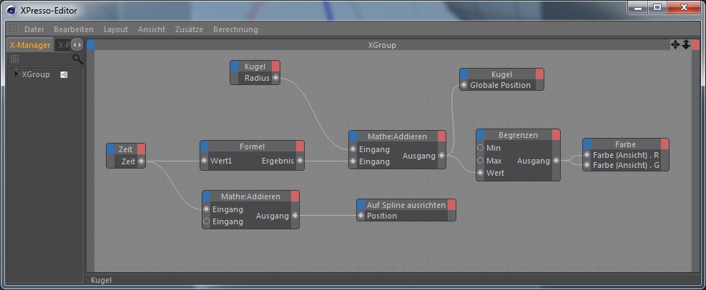Open the Berechnung menu

coord(235,29)
